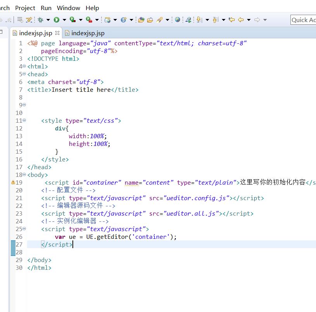Open dropdown next to Previous Annotation icon

[223, 20]
